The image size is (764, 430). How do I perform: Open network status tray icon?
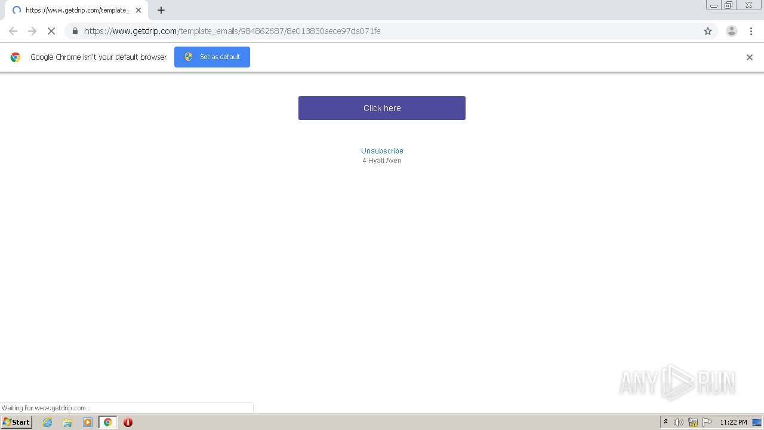pos(693,422)
